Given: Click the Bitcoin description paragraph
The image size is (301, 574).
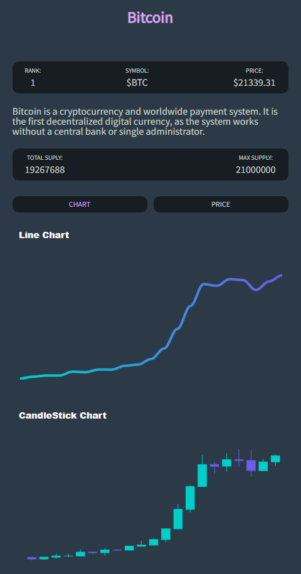Looking at the screenshot, I should pyautogui.click(x=145, y=122).
